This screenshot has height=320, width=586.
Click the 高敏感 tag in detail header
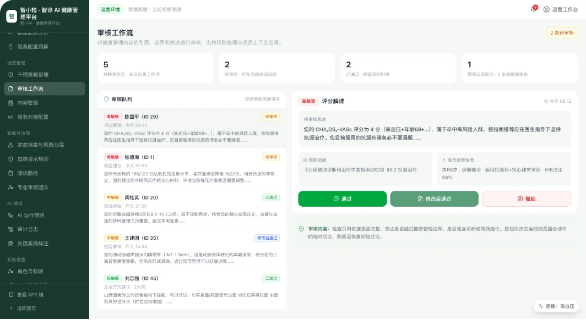tap(308, 101)
